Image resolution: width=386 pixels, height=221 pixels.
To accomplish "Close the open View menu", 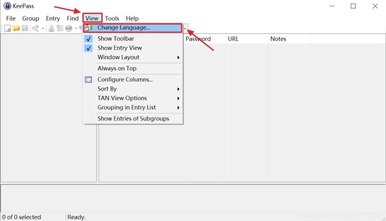I will 92,19.
